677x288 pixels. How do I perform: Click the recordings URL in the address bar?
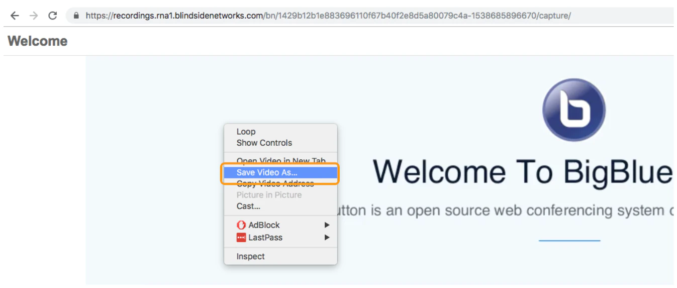[x=328, y=16]
